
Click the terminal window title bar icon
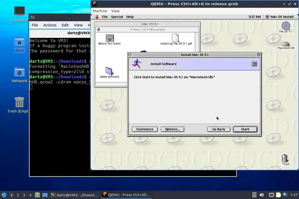[x=32, y=17]
